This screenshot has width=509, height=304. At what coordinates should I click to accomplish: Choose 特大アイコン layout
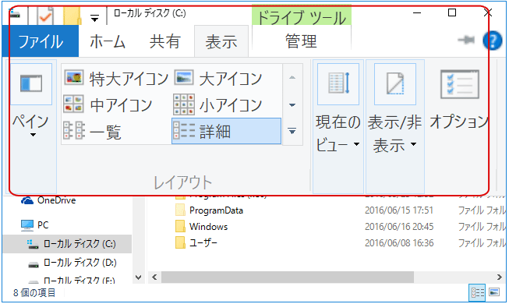click(x=116, y=79)
